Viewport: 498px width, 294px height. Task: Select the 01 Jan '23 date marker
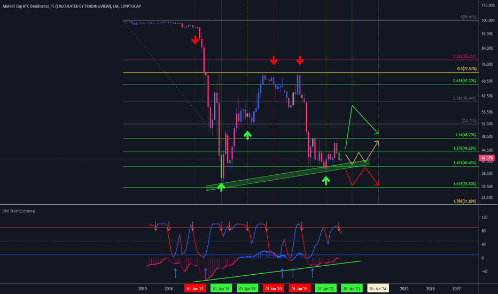coord(352,289)
